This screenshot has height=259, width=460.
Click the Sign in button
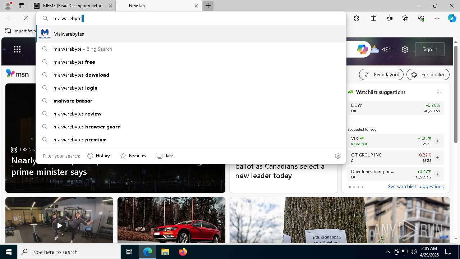point(430,49)
